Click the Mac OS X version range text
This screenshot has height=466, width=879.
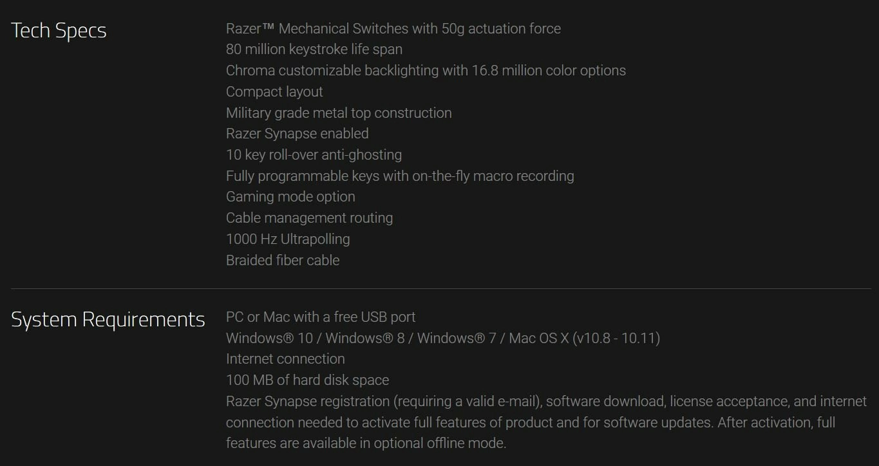[x=584, y=339]
